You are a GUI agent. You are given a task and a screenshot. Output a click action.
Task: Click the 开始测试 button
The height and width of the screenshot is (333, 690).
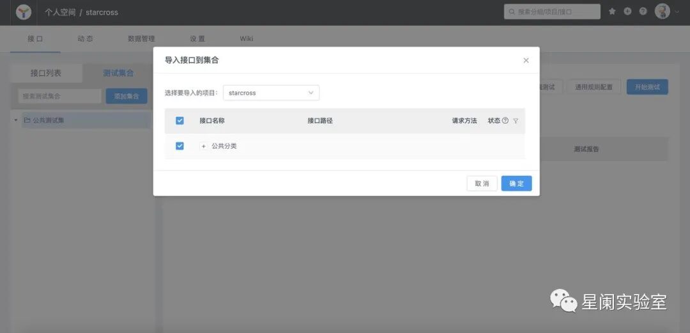[647, 87]
